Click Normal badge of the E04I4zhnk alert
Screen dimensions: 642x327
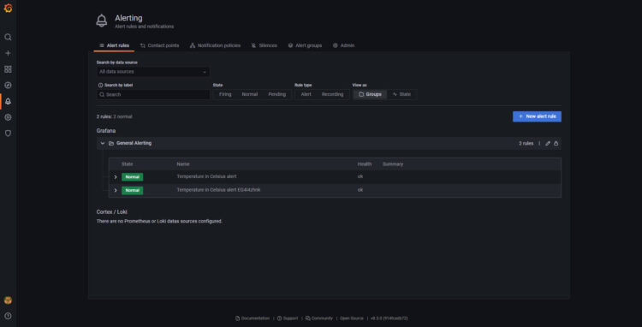132,190
